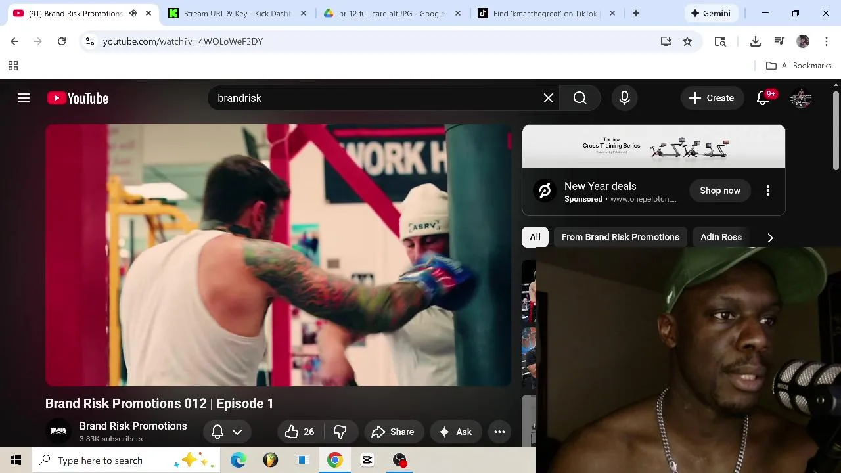Share the Brand Risk Promotions video
Image resolution: width=841 pixels, height=473 pixels.
click(393, 432)
